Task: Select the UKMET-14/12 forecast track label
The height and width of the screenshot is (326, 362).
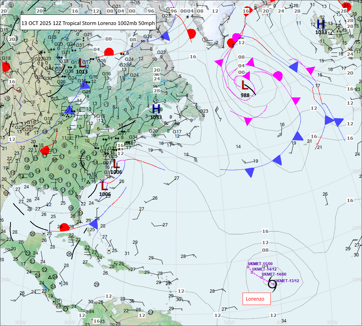Action: (x=264, y=269)
